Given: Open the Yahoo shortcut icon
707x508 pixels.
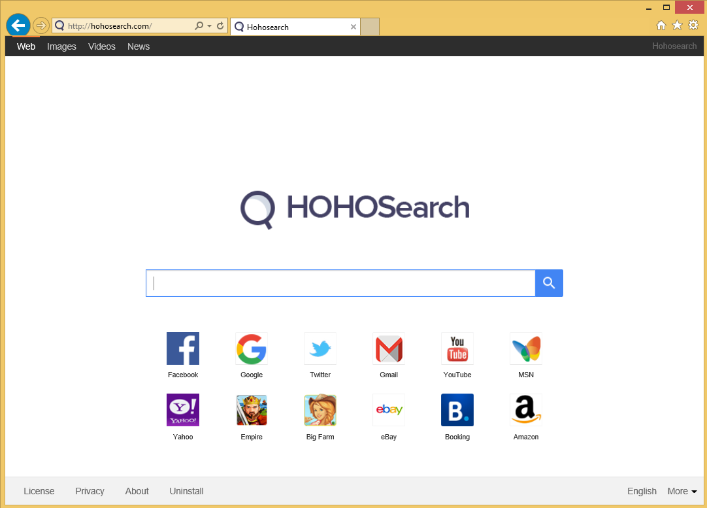Looking at the screenshot, I should 182,410.
